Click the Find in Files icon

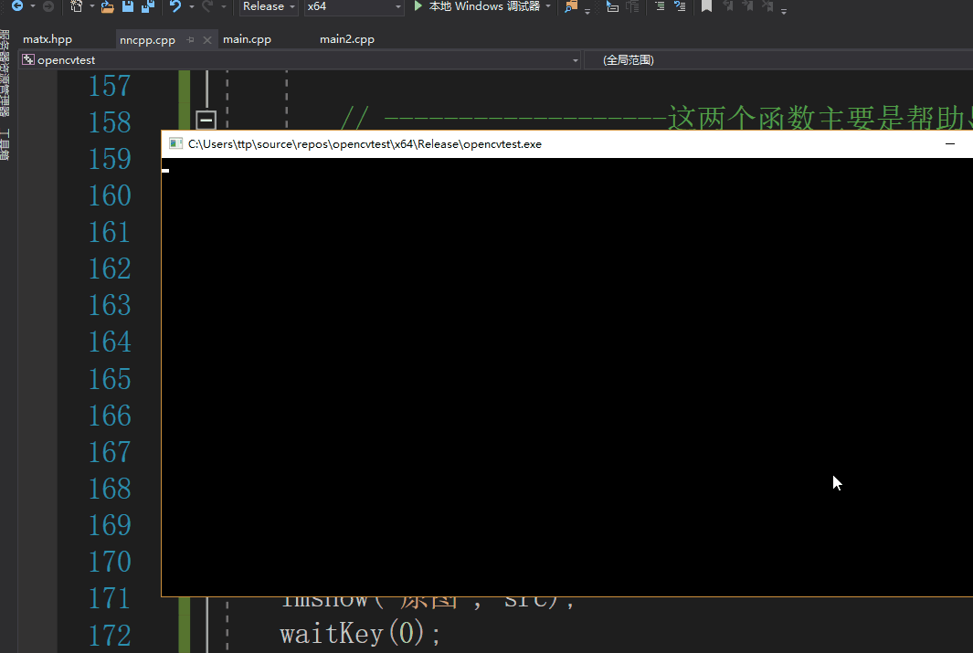571,6
